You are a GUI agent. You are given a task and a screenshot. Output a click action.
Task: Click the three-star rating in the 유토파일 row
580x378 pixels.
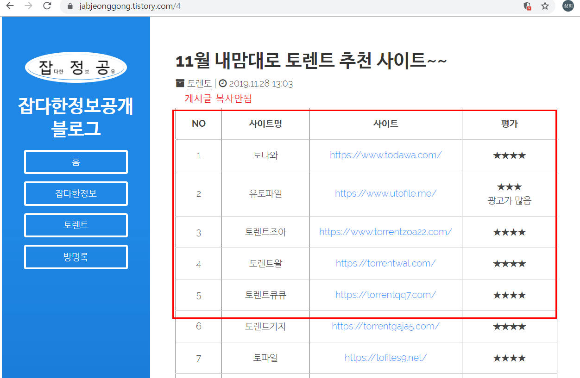(x=509, y=187)
